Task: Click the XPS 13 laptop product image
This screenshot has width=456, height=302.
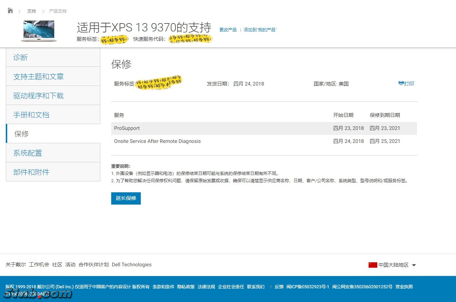Action: pyautogui.click(x=38, y=30)
